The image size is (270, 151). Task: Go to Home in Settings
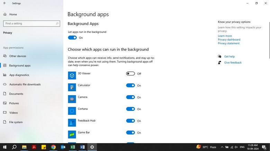(x=13, y=14)
